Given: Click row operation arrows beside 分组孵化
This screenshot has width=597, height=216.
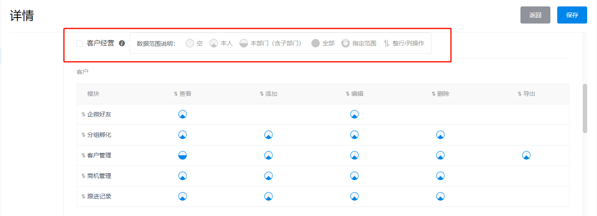Looking at the screenshot, I should click(x=83, y=135).
